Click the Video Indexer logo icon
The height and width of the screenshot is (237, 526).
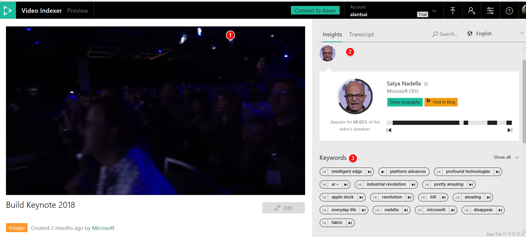(8, 11)
